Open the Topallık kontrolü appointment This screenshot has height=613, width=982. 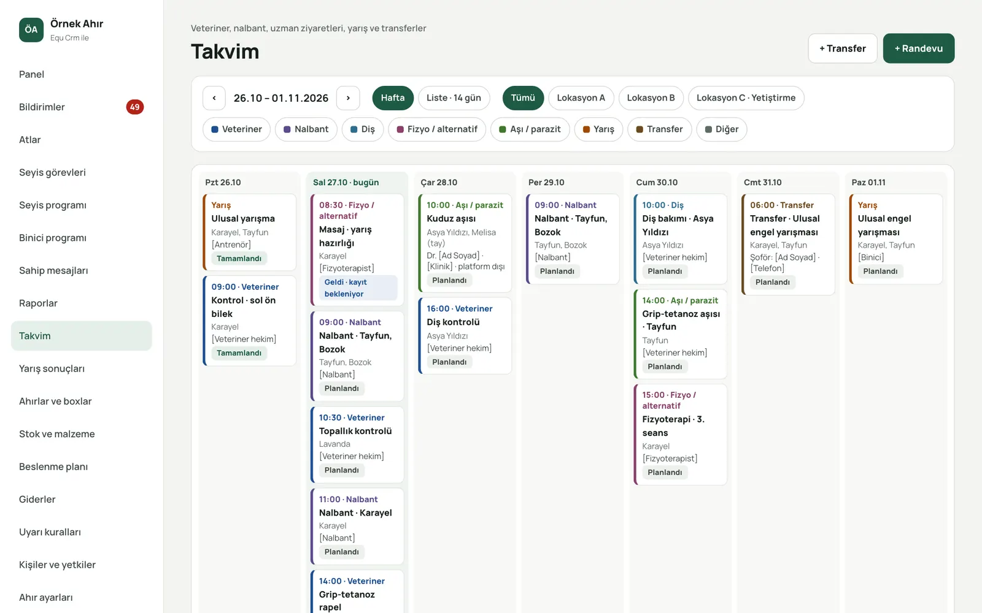pyautogui.click(x=357, y=444)
